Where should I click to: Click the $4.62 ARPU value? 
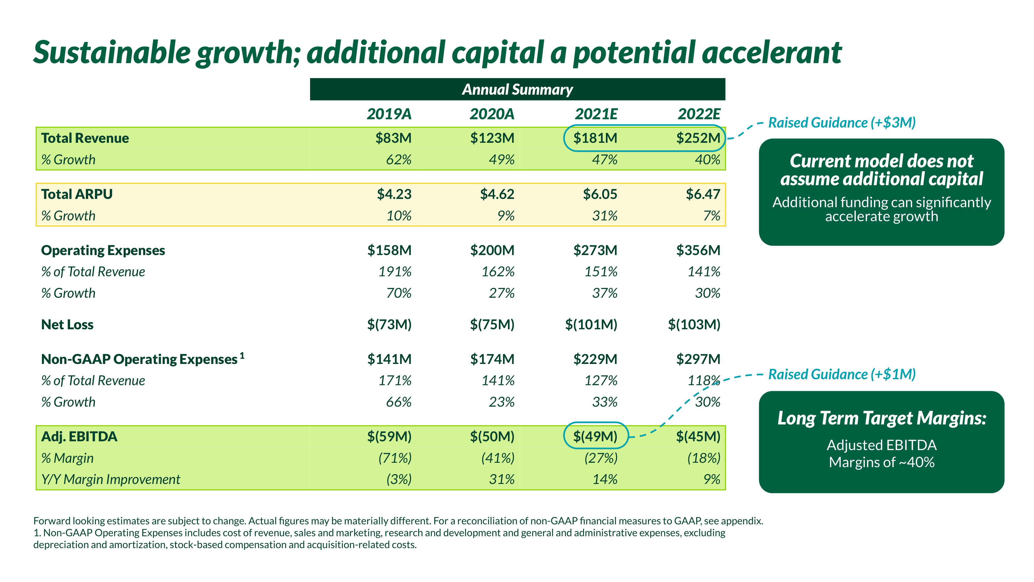(497, 195)
